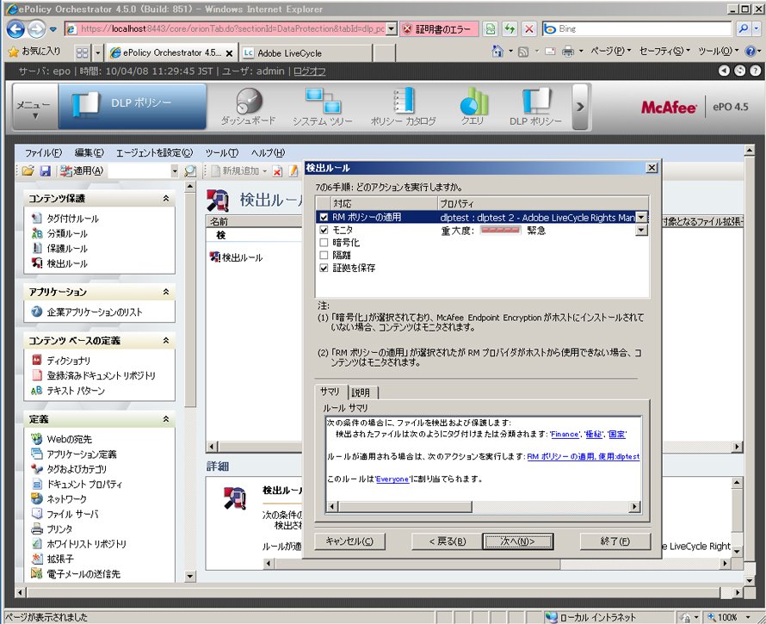Viewport: 766px width, 624px height.
Task: Open メニュー dropdown button
Action: point(34,107)
